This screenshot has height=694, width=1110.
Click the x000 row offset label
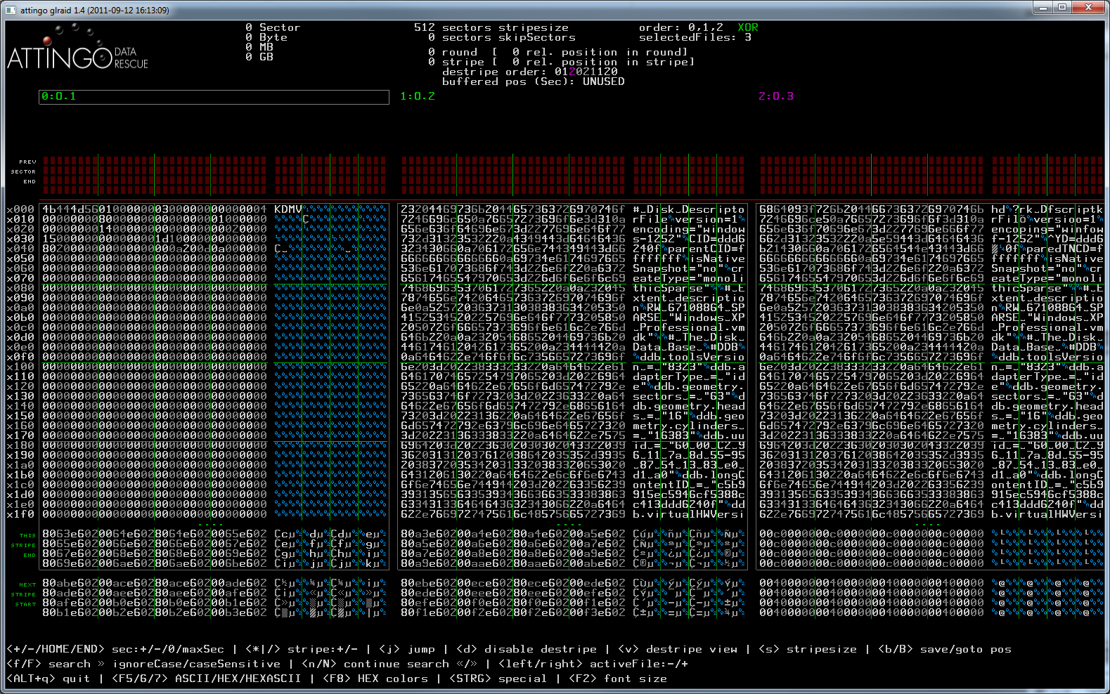pos(20,209)
